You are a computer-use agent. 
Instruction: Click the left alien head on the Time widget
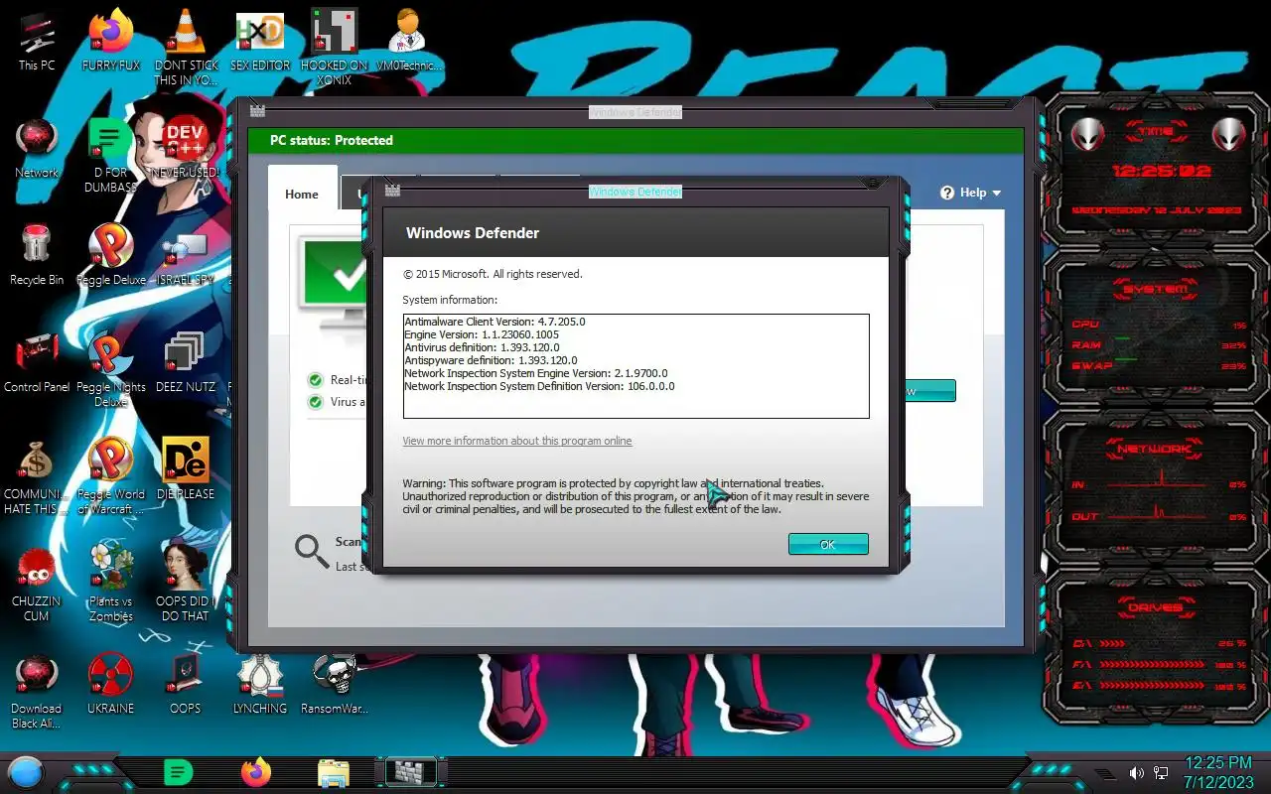[1090, 133]
